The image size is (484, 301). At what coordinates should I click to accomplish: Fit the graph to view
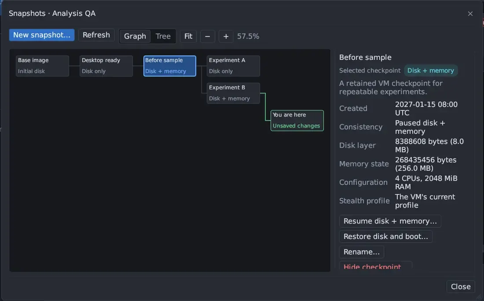(x=188, y=37)
